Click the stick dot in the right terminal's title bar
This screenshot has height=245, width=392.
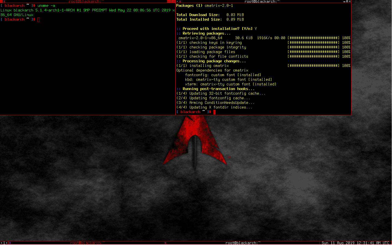pyautogui.click(x=177, y=1)
